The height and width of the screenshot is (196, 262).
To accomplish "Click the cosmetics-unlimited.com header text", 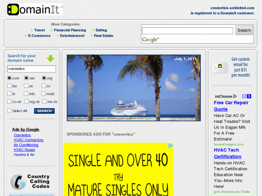I will coord(232,8).
